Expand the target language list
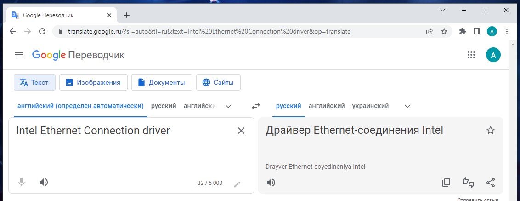 (x=407, y=106)
